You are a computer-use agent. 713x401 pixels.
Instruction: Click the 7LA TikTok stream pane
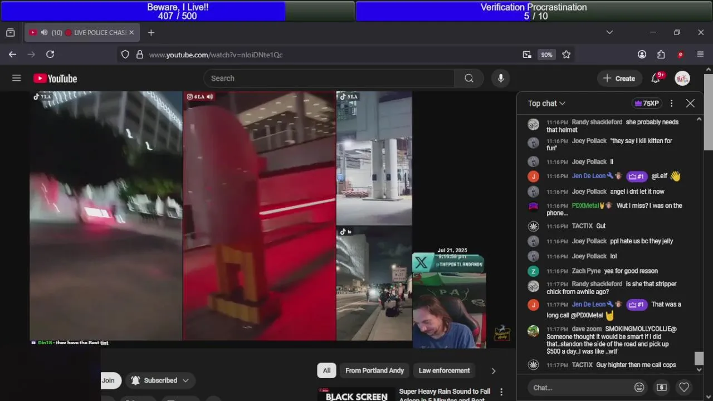(106, 216)
